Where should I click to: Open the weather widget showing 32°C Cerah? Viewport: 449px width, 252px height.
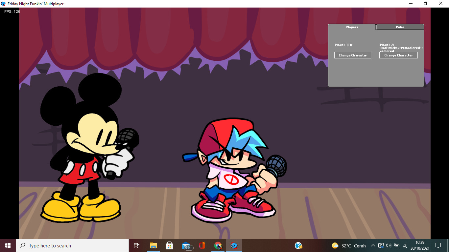pos(349,245)
